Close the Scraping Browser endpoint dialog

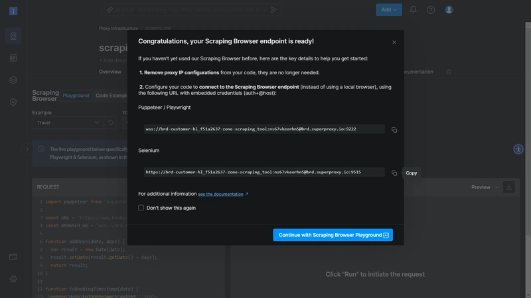(394, 42)
